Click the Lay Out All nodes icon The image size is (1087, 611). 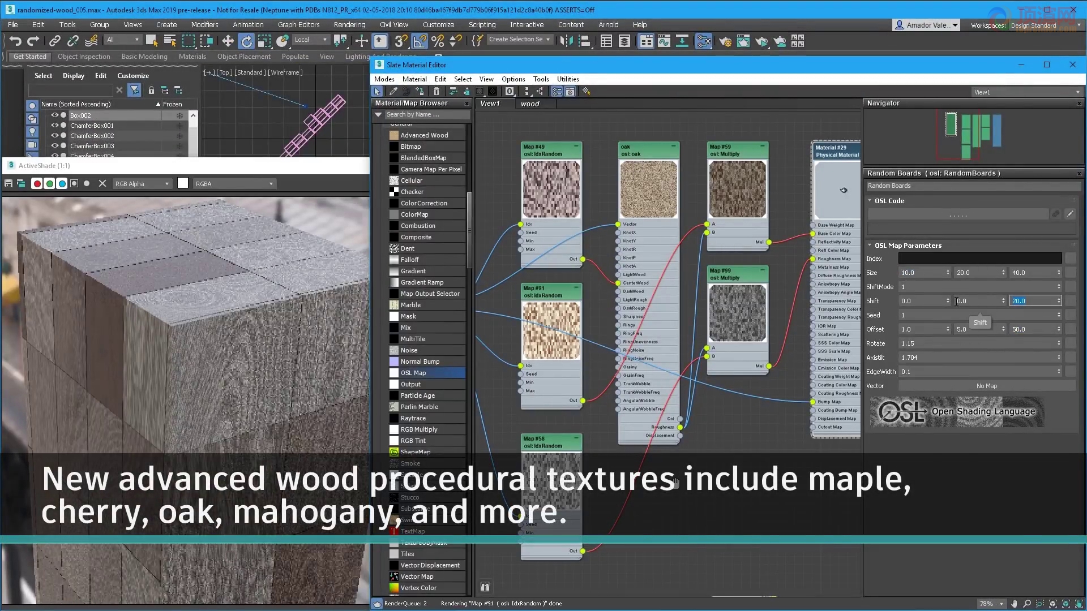pos(527,91)
